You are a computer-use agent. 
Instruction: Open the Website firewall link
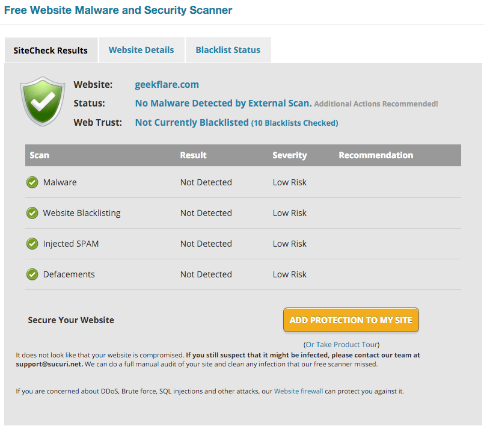298,391
